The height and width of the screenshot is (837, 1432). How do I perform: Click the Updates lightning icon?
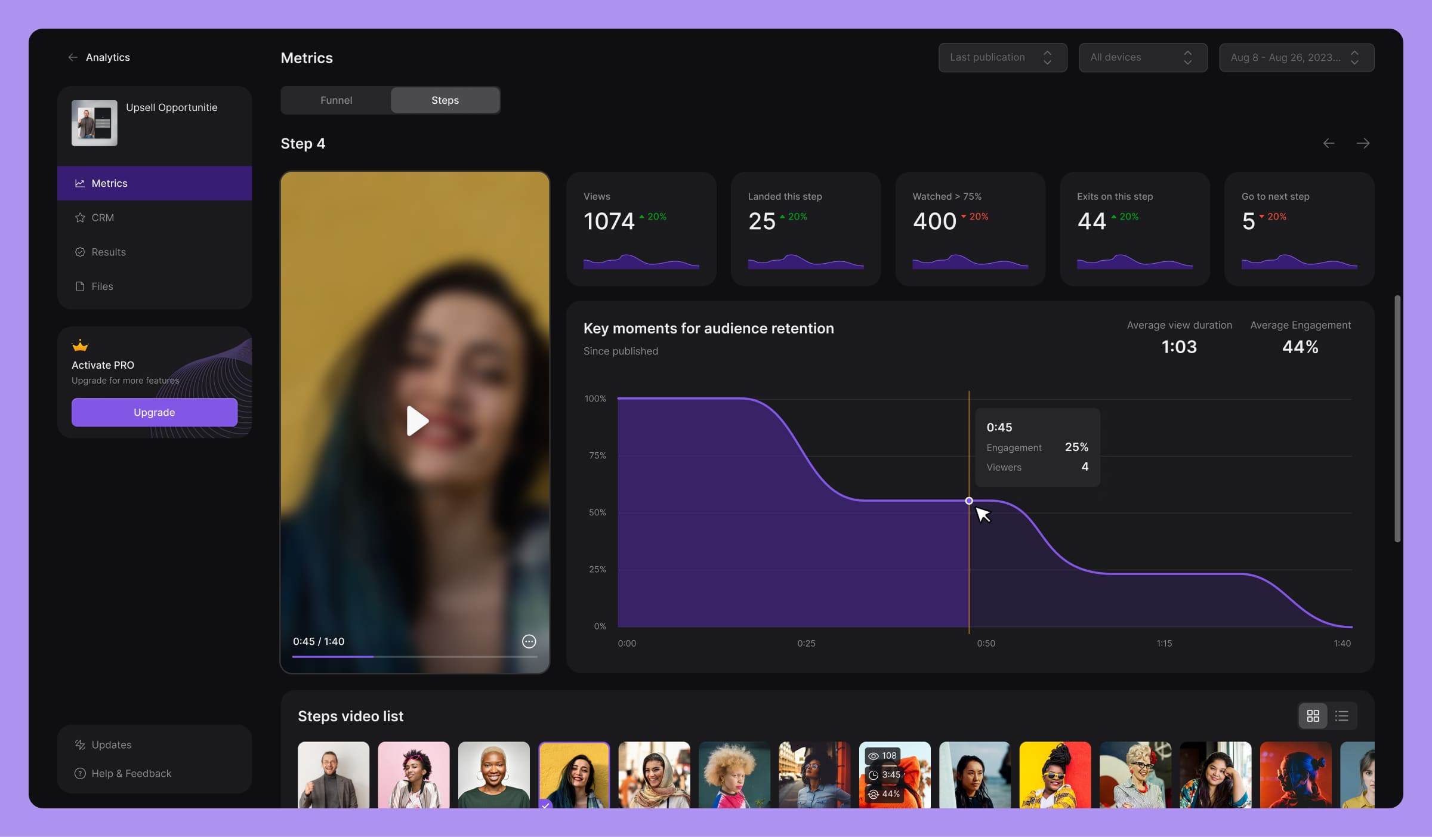tap(80, 745)
